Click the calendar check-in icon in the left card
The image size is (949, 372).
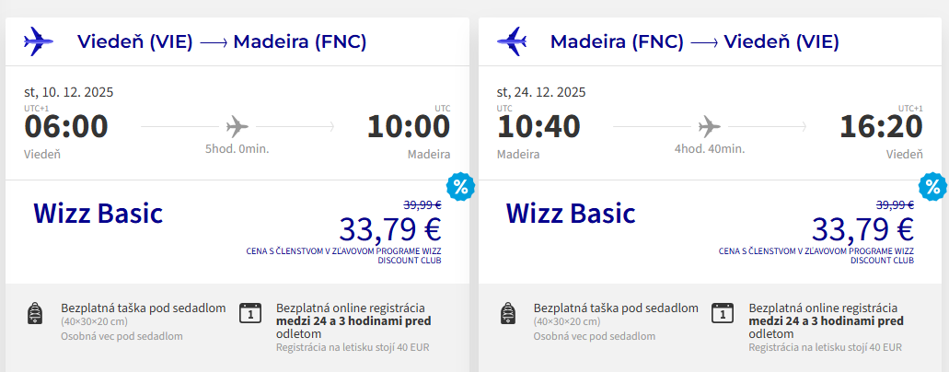coord(250,314)
